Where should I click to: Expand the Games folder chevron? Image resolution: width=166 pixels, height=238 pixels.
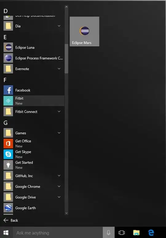click(x=59, y=133)
